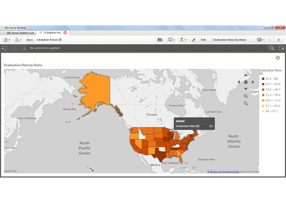Screen dimensions: 286x203
Task: Click the Graduation Rate (%) legend title
Action: pos(270,72)
